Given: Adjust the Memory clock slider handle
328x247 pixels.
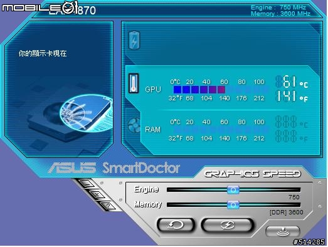Looking at the screenshot, I should click(x=233, y=205).
